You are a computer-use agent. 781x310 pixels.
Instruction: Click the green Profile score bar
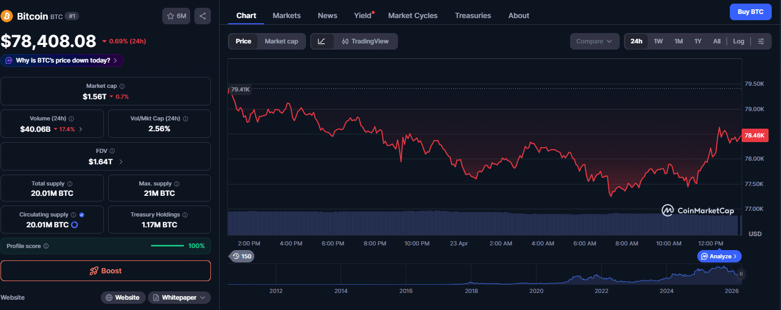[x=167, y=246]
